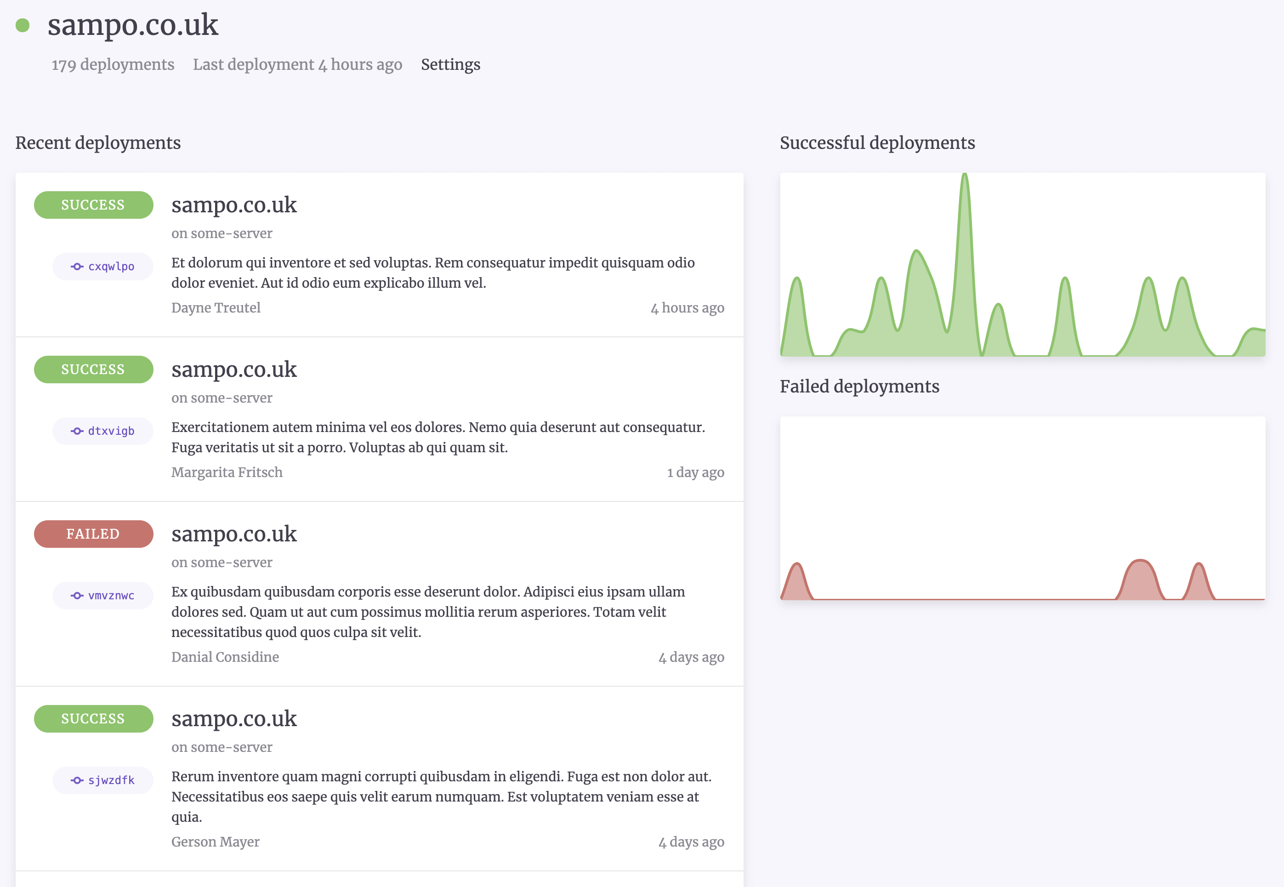Open sampo.co.uk title in sjwzdfk deployment
The width and height of the screenshot is (1284, 887).
coord(234,719)
